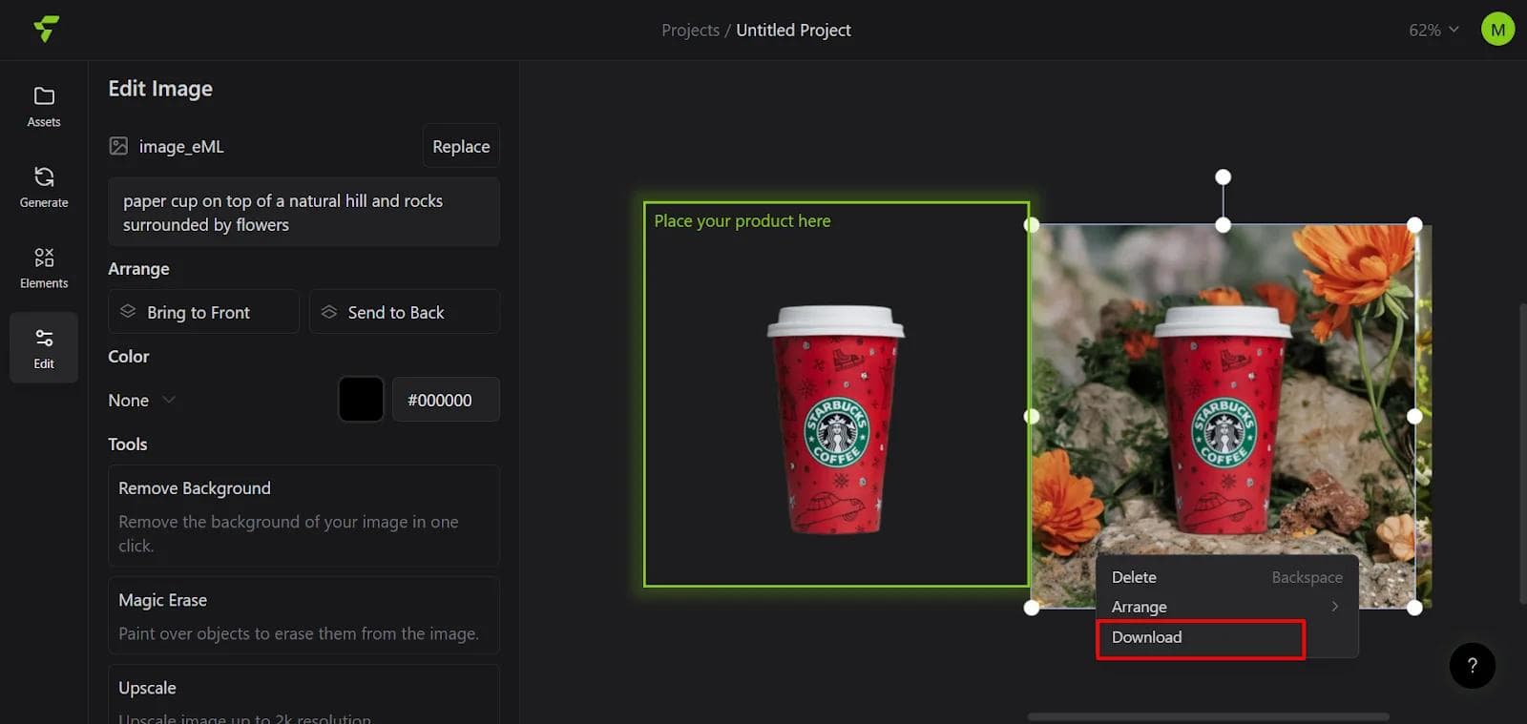Open the Assets panel

click(x=44, y=106)
